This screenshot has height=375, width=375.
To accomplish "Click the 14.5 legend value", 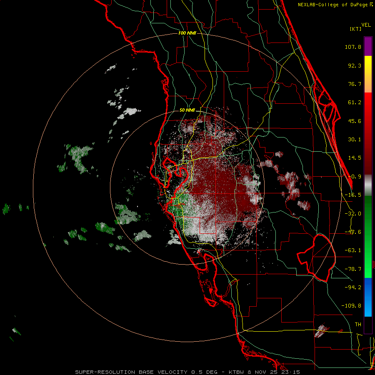I will click(x=355, y=158).
